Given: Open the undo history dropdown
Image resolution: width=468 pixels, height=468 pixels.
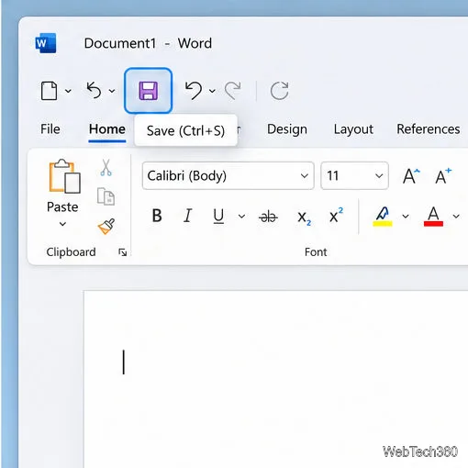Looking at the screenshot, I should (x=212, y=91).
